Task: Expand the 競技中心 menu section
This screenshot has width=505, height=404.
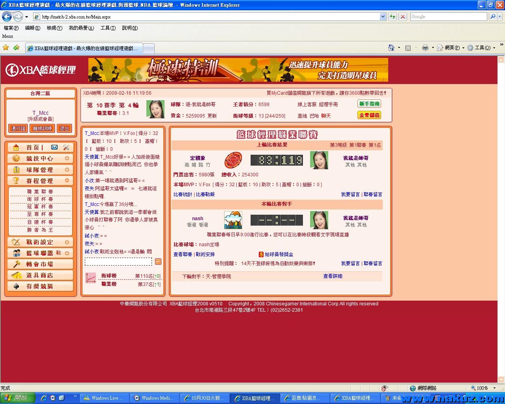Action: (67, 159)
